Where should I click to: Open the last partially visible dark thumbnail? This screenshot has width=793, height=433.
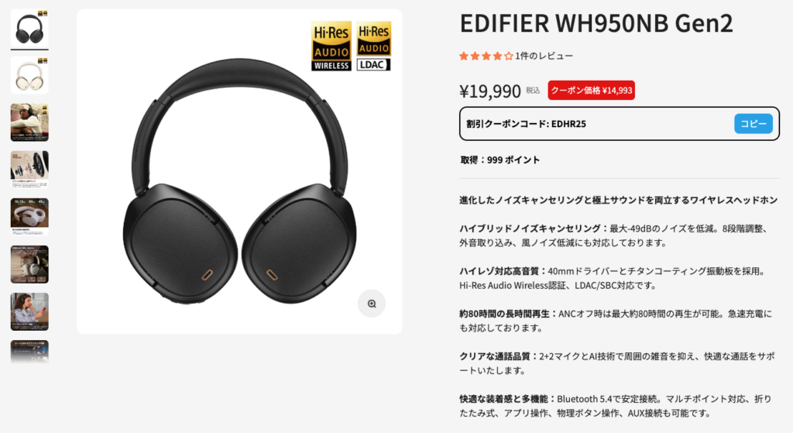[30, 352]
